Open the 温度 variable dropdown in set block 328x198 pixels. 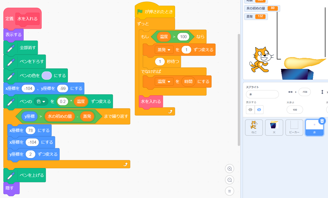(169, 81)
